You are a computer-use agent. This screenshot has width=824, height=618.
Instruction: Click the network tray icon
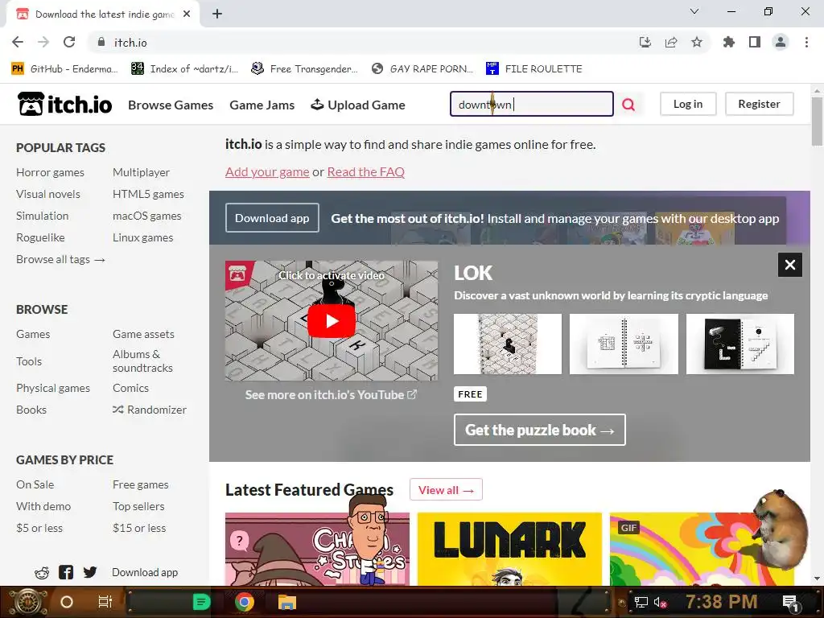click(641, 602)
